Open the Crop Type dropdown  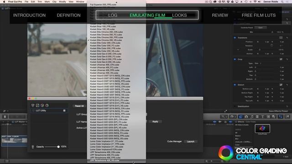(x=258, y=63)
